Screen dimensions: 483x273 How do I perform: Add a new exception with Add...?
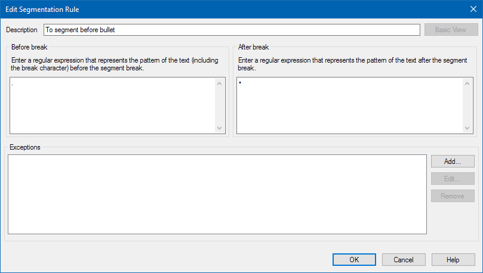pyautogui.click(x=453, y=162)
